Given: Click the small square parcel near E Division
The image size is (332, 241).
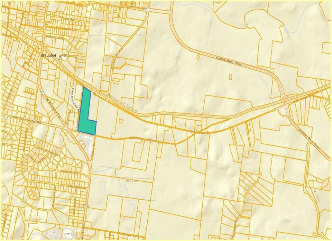Looking at the screenshot, I should [121, 121].
